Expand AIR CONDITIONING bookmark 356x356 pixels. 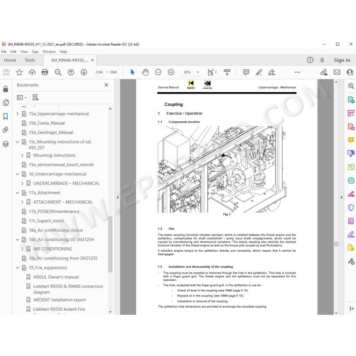click(22, 249)
